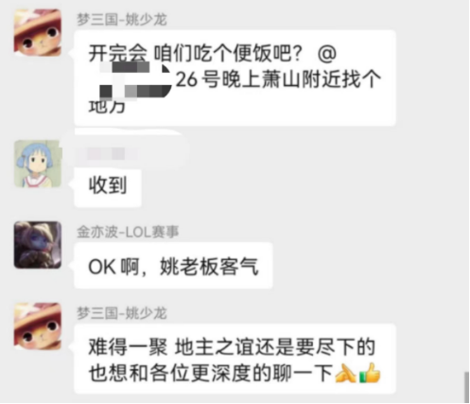This screenshot has width=470, height=404.
Task: Click the thumbs-up emoji
Action: tap(370, 373)
